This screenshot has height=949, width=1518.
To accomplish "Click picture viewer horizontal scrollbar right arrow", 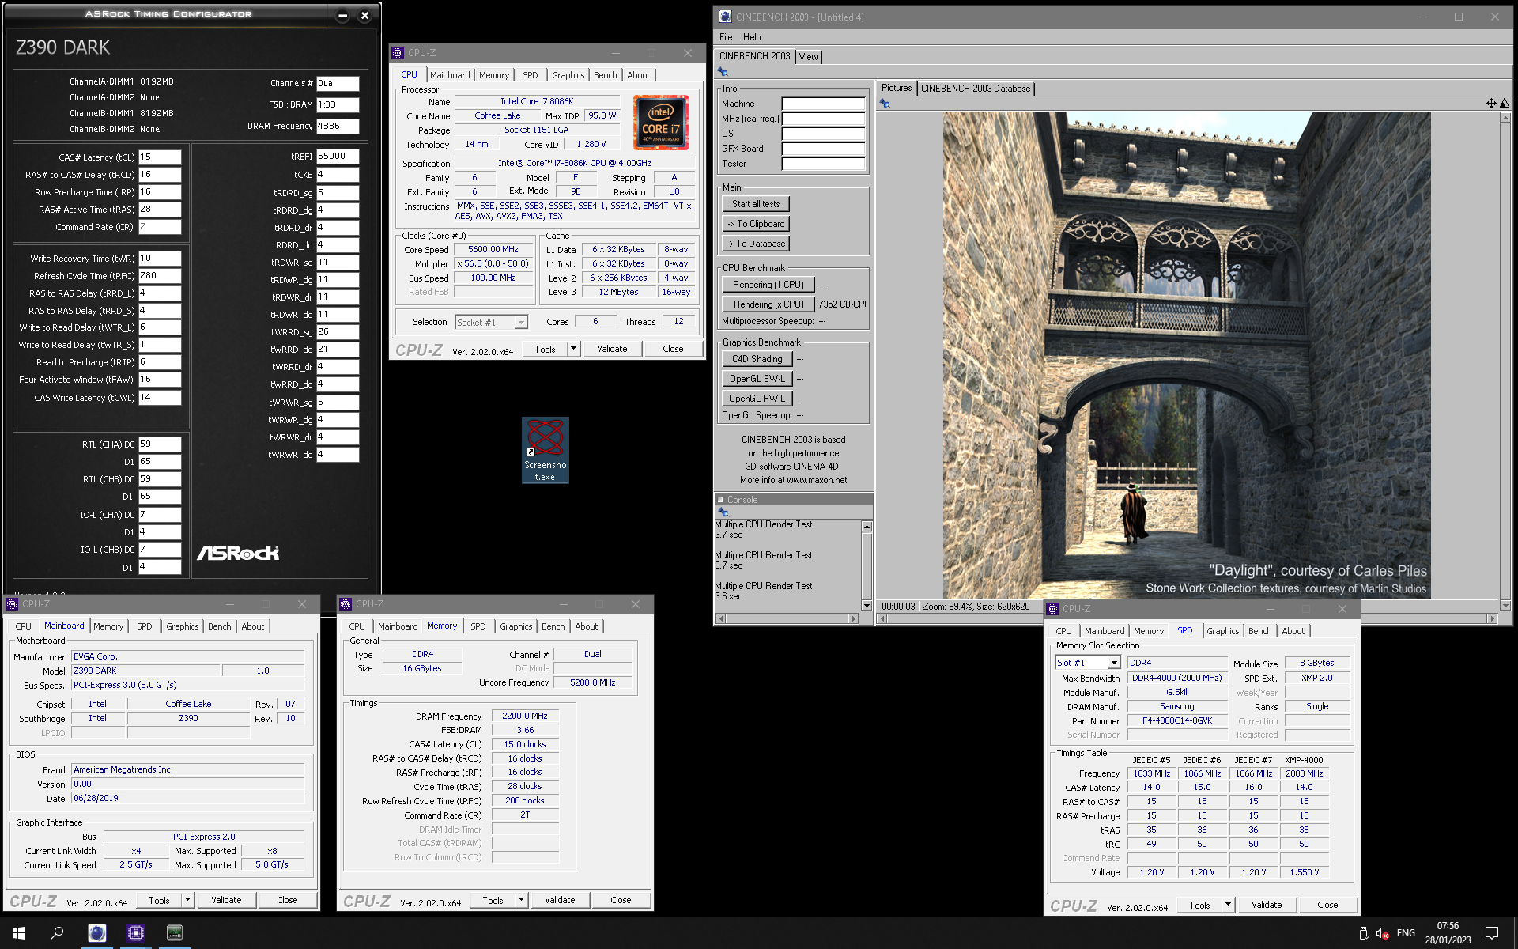I will (1493, 619).
